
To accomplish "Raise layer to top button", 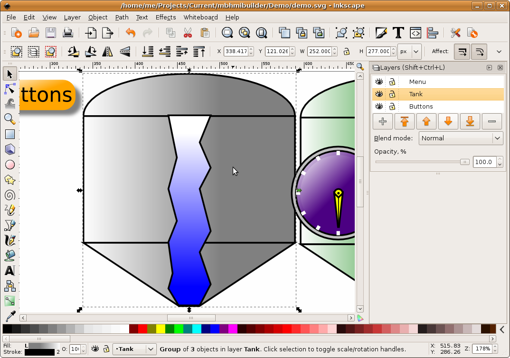I will (404, 121).
